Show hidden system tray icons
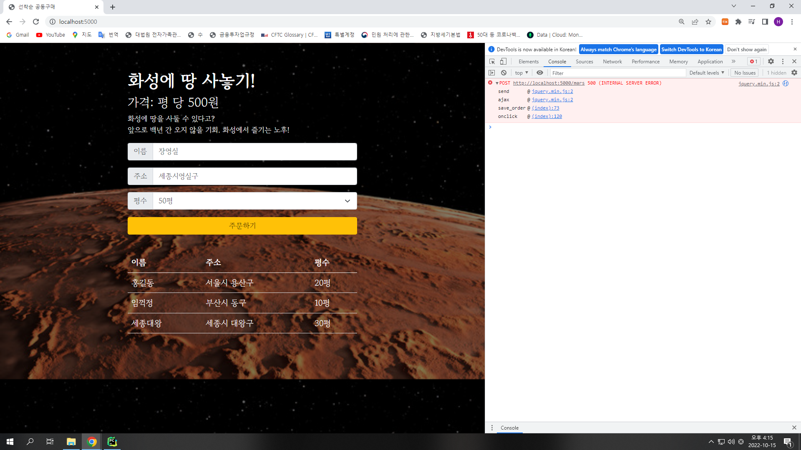The width and height of the screenshot is (801, 450). pyautogui.click(x=711, y=442)
